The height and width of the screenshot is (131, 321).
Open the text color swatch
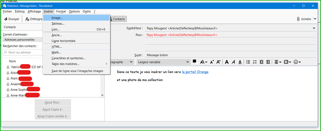195,61
